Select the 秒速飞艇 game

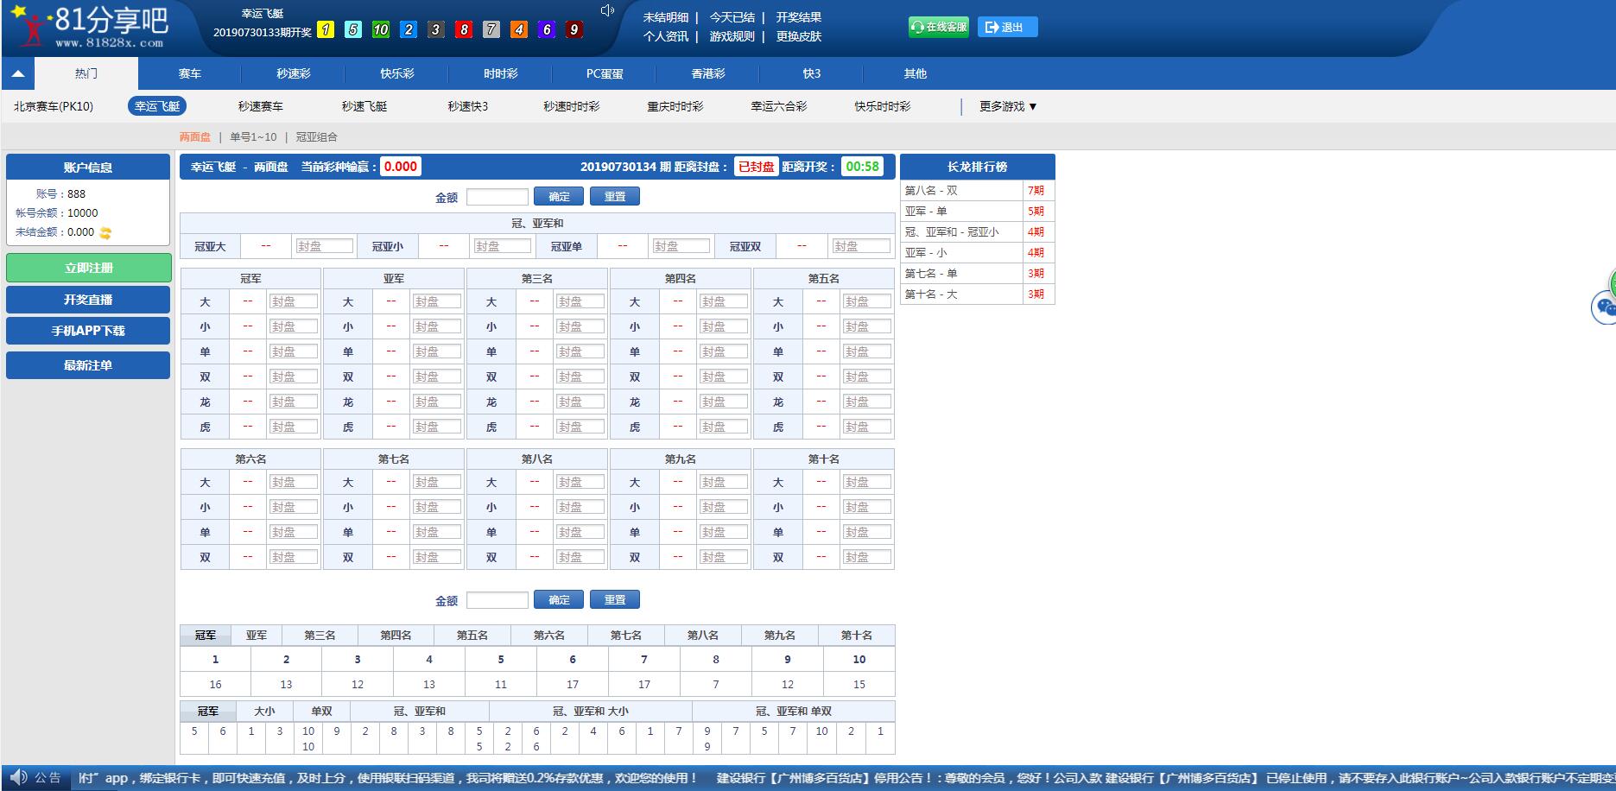364,106
